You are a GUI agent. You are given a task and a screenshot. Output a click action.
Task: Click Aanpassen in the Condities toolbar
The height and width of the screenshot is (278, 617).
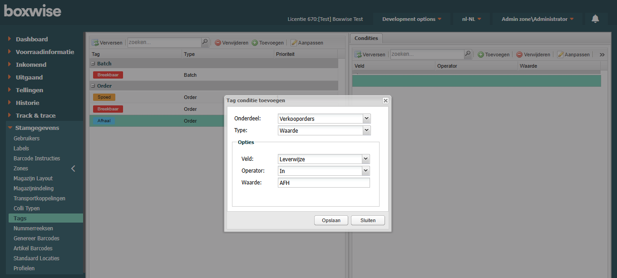[x=573, y=55]
